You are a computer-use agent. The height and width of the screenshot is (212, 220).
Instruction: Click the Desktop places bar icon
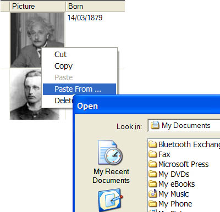click(110, 200)
